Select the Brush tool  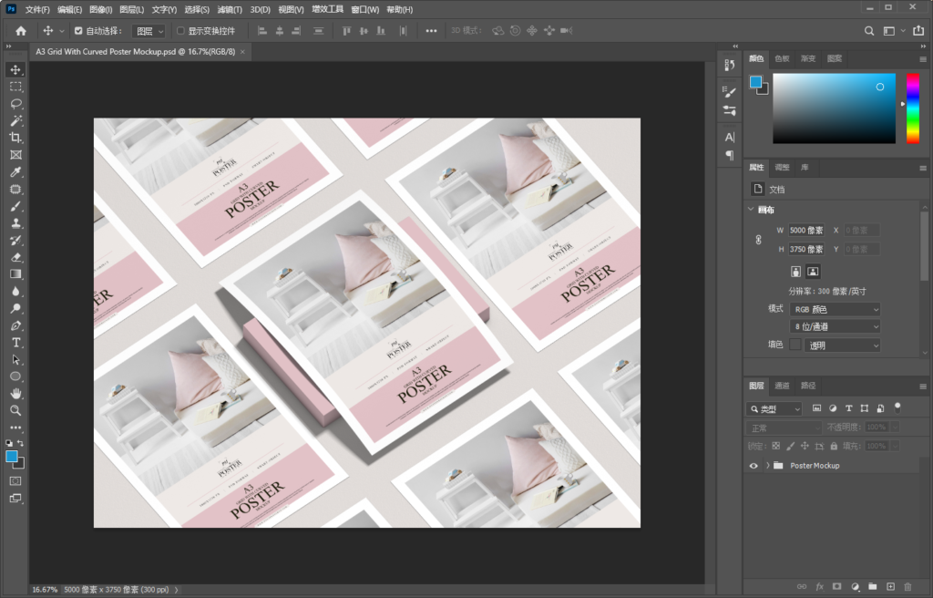click(15, 206)
